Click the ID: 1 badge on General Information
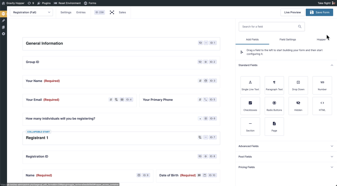 (x=213, y=43)
